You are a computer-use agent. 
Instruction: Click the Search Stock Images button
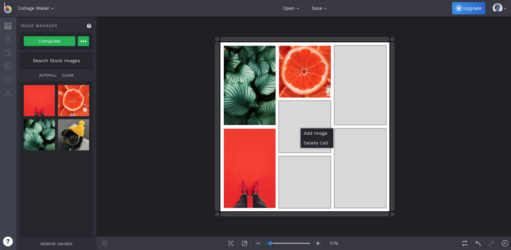[56, 61]
